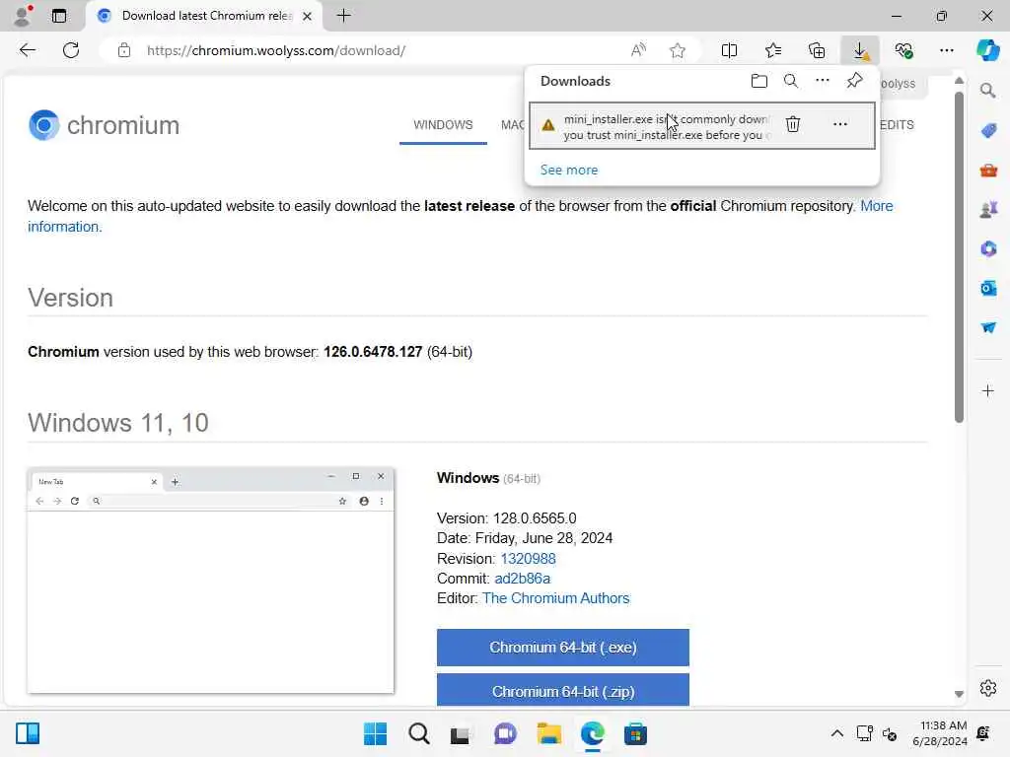Close the Download latest Chromium tab

[x=308, y=16]
